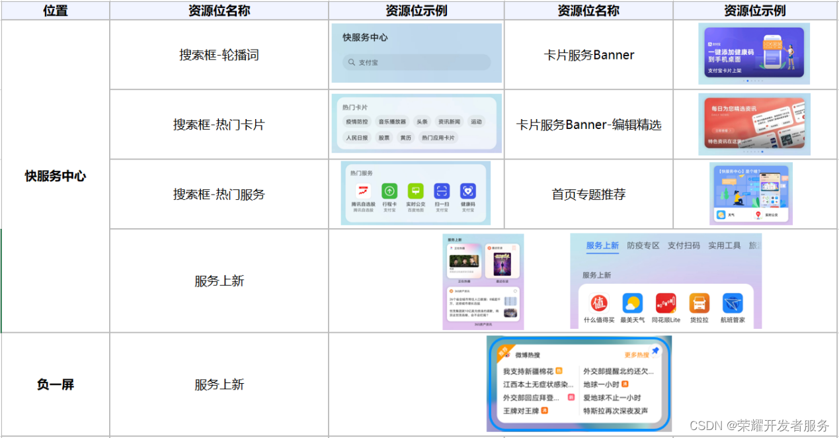Click the 每日为您精选资讯 red banner image
Viewport: 839px width, 438px height.
click(x=754, y=124)
